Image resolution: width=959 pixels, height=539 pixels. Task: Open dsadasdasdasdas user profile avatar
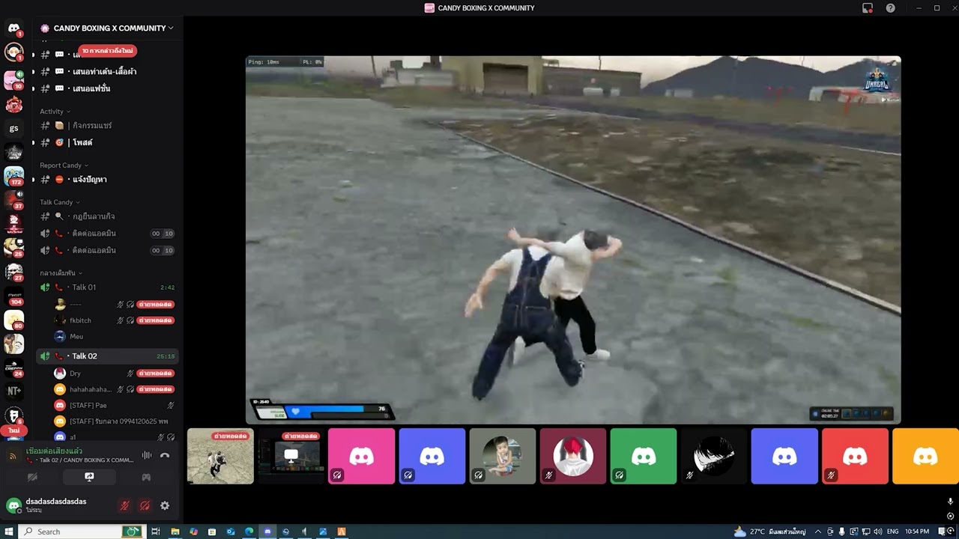tap(13, 505)
